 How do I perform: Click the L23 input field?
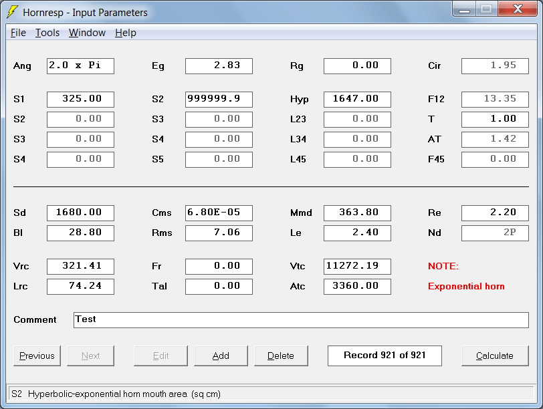click(357, 120)
